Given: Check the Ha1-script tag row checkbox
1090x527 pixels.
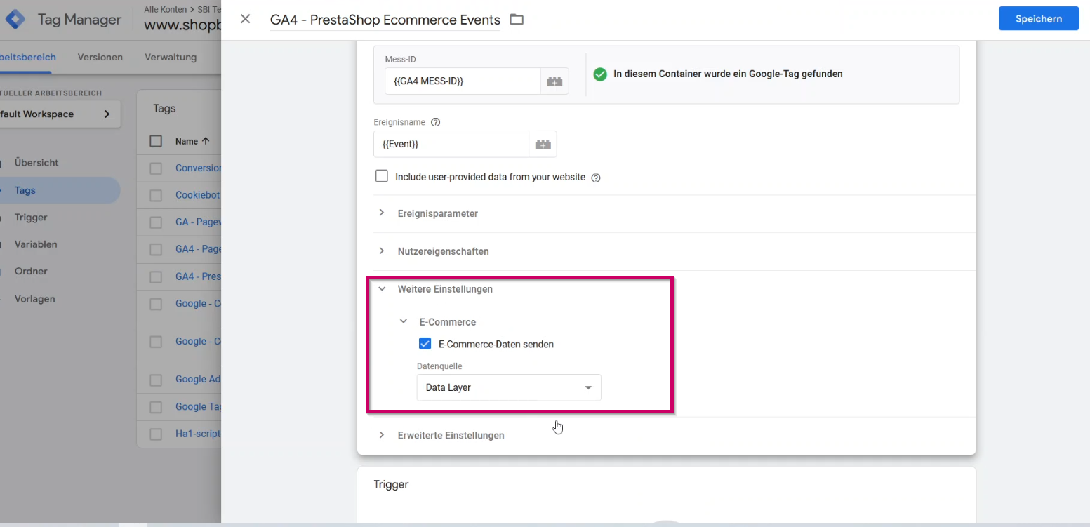Looking at the screenshot, I should (x=156, y=434).
